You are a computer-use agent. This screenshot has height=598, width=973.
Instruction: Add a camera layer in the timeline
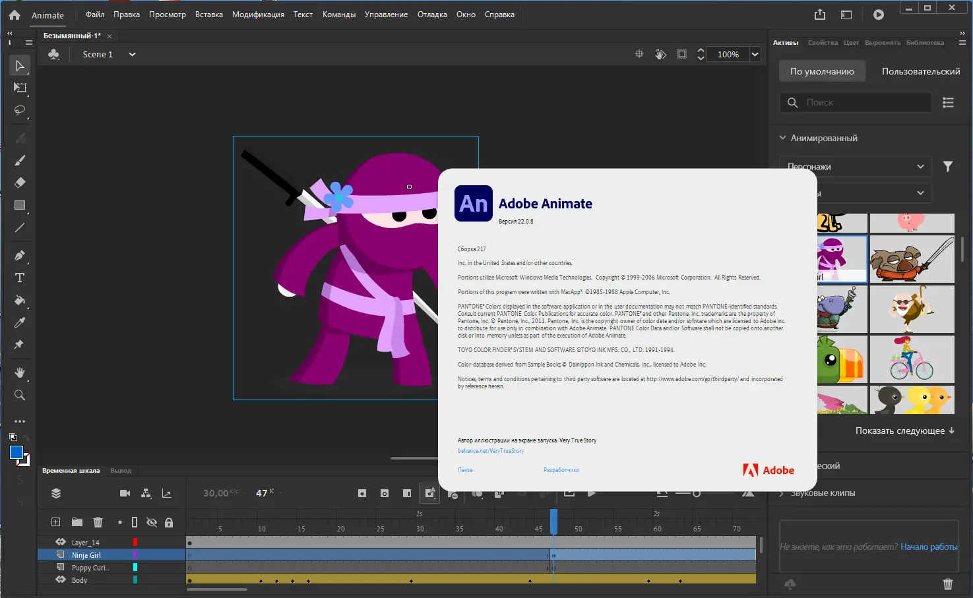pos(125,493)
